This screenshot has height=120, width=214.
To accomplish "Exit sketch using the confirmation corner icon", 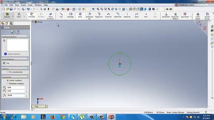I will point(199,23).
